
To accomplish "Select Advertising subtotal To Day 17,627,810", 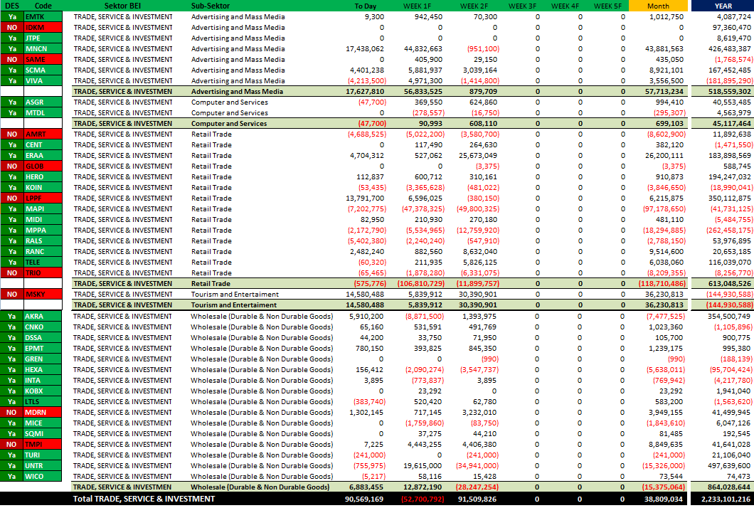I will 364,91.
